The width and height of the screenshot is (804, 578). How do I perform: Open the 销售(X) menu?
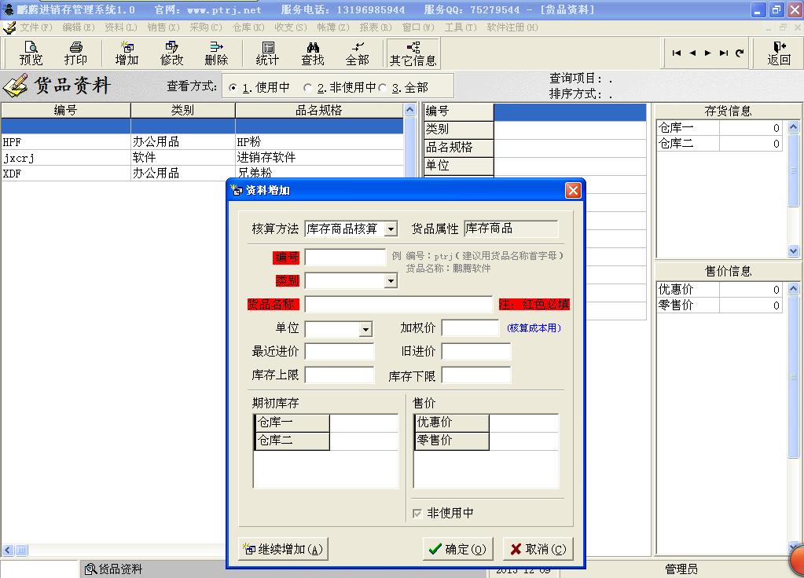pos(163,27)
